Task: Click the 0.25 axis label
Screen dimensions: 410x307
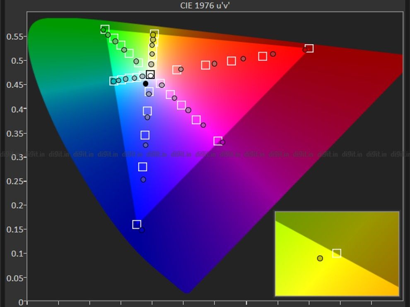Action: pyautogui.click(x=16, y=181)
